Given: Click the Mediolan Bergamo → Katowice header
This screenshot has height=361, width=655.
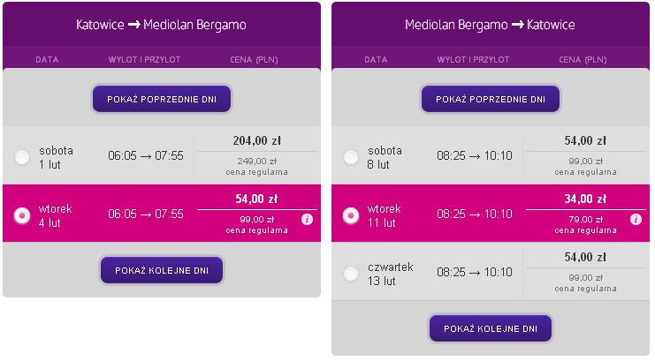Looking at the screenshot, I should 490,25.
